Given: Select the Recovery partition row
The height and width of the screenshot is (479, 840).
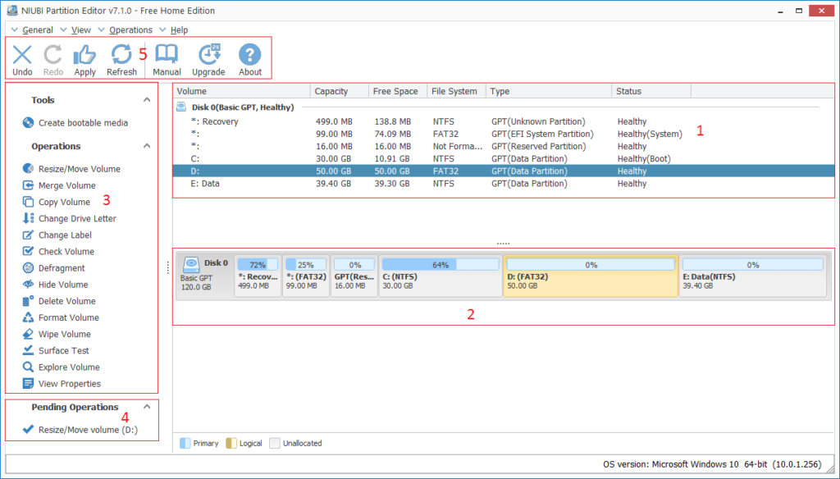Looking at the screenshot, I should click(x=504, y=121).
